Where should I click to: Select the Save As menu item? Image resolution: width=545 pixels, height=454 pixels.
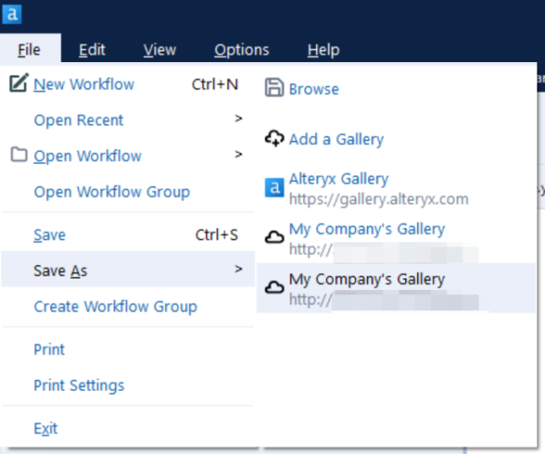(x=128, y=270)
